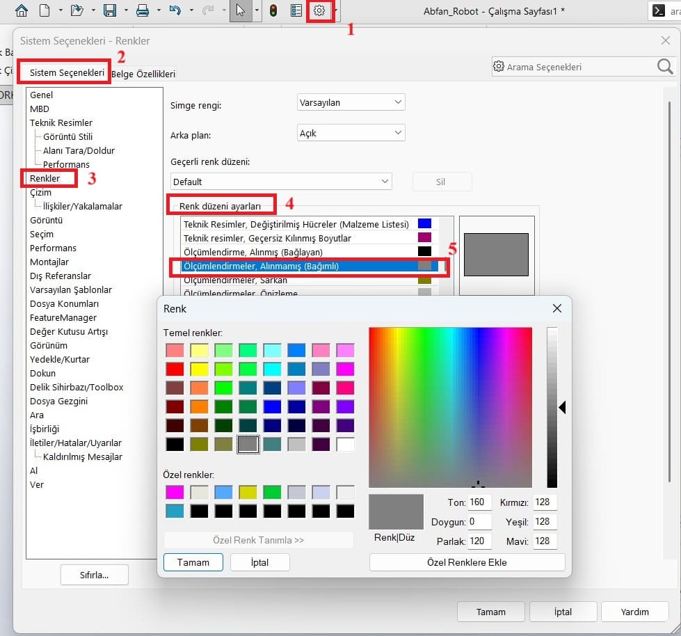Screen dimensions: 681x636
Task: Click Tamam in the Renk dialog
Action: 193,562
